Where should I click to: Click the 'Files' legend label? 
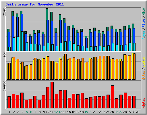[x=144, y=23]
